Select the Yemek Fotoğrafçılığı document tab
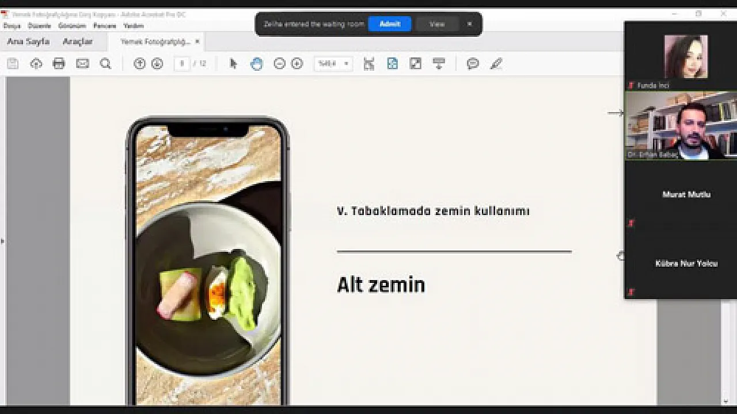This screenshot has height=414, width=737. [x=155, y=41]
